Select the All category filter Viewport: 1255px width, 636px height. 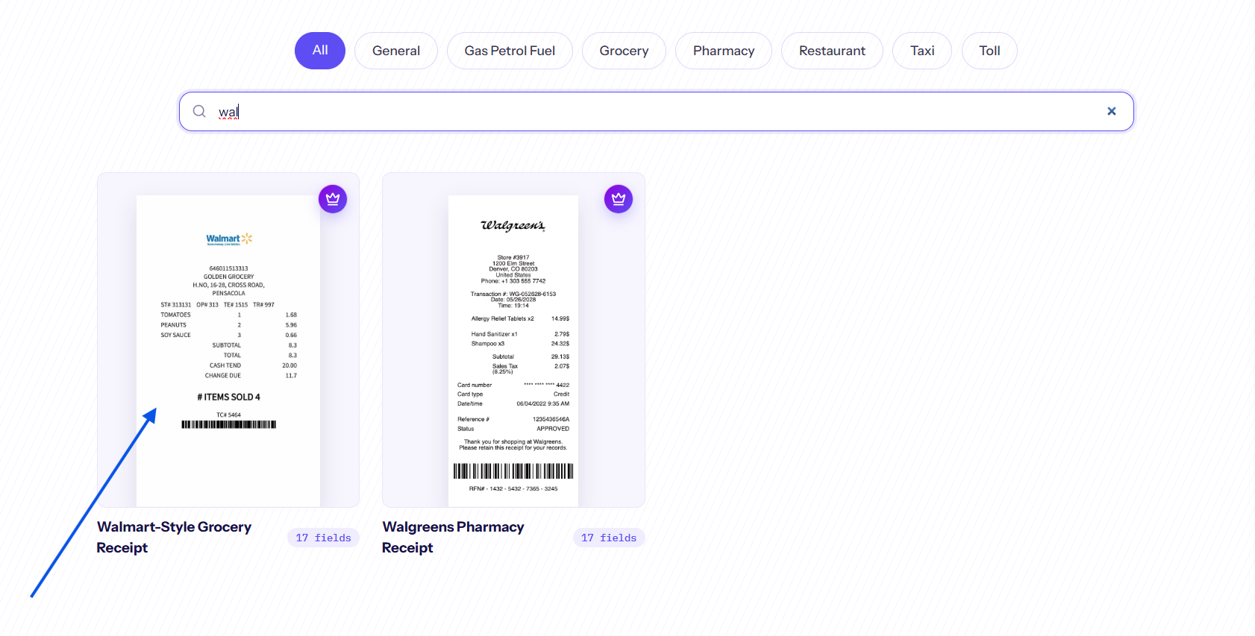point(320,51)
